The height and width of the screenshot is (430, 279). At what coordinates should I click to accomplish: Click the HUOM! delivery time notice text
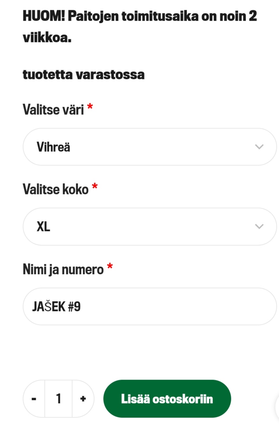[139, 27]
